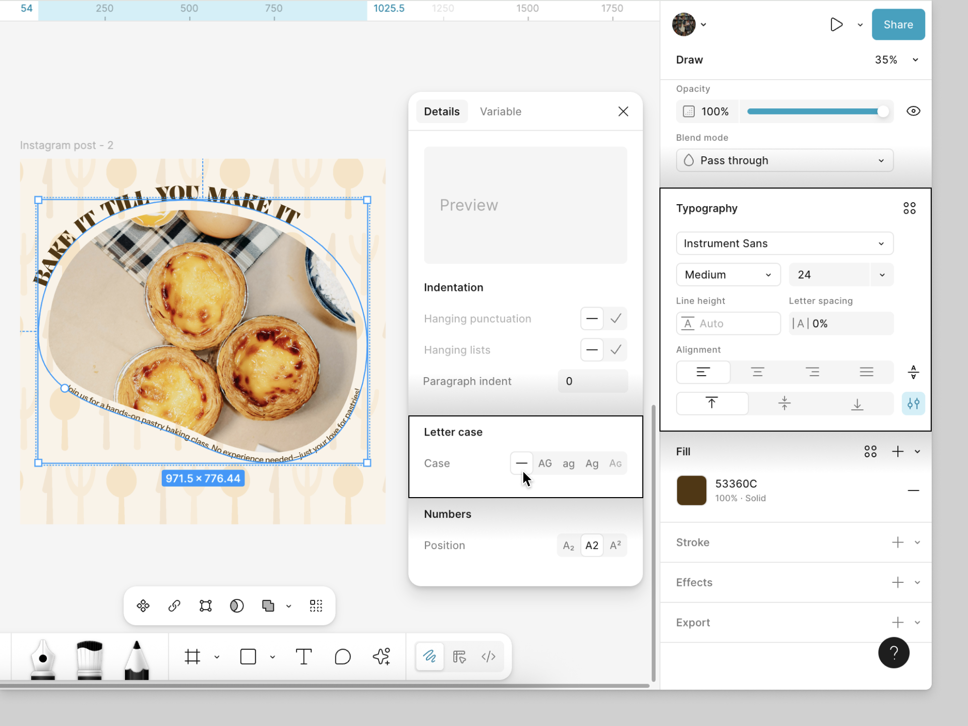968x726 pixels.
Task: Select the Pencil tool
Action: click(137, 657)
